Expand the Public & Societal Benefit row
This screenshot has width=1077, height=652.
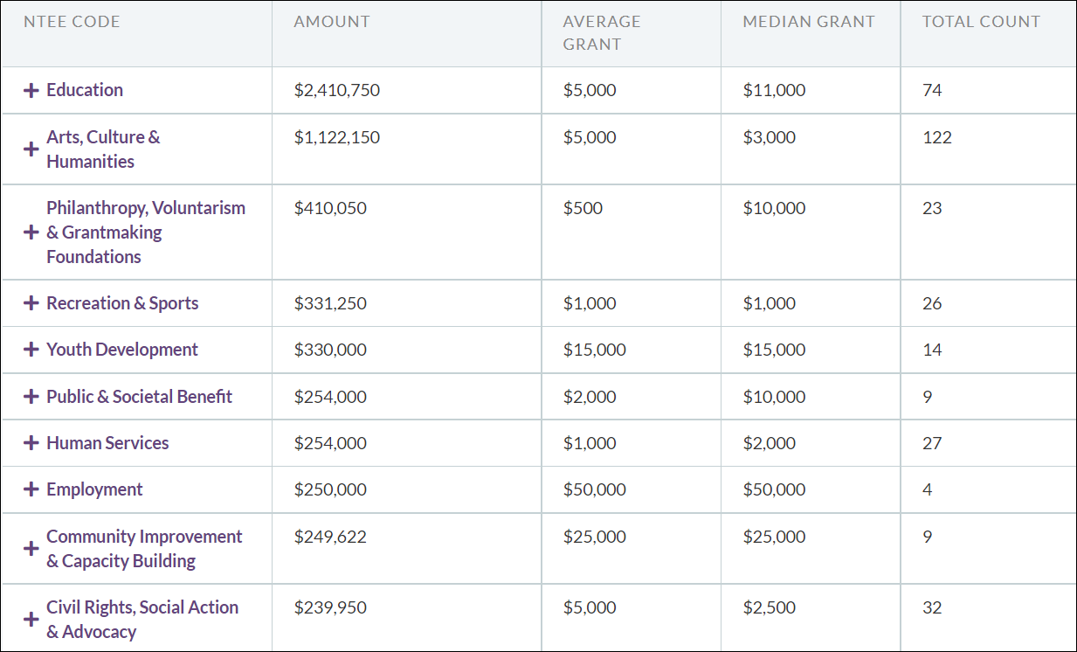[x=31, y=396]
